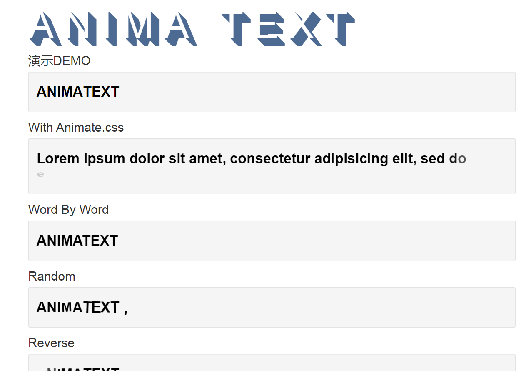
Task: Click ANIMATEXT text in the 演示DEMO box
Action: click(x=78, y=92)
